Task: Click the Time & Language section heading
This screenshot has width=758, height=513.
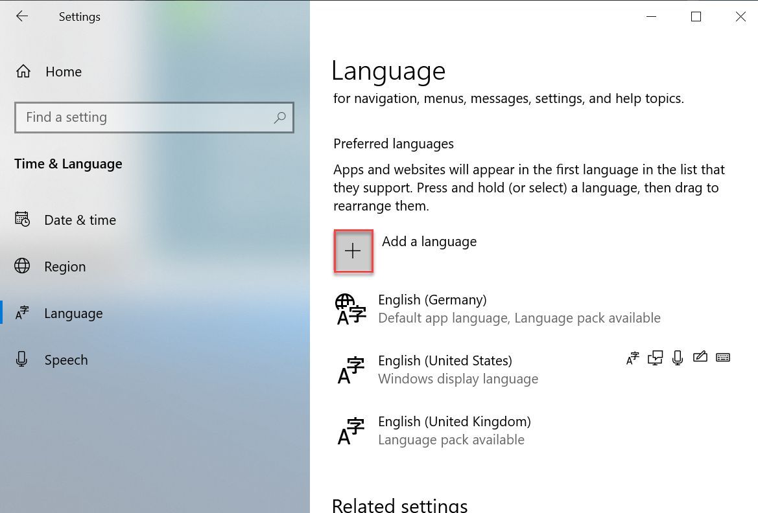Action: [68, 165]
